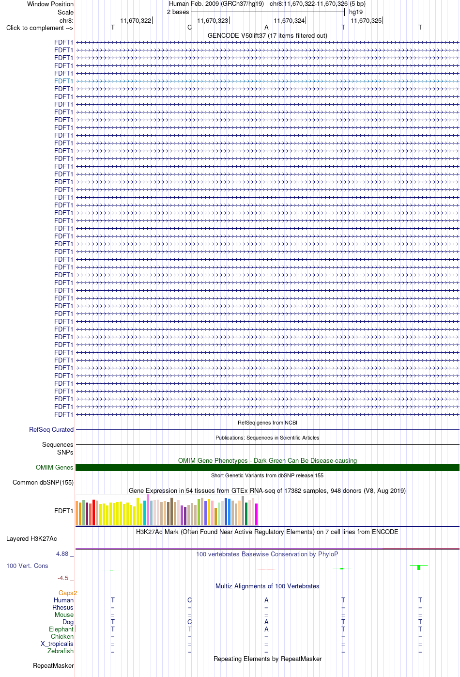Screen dimensions: 460x677
Task: Click the 4.88 PhyloP upper axis value
Action: pos(63,554)
